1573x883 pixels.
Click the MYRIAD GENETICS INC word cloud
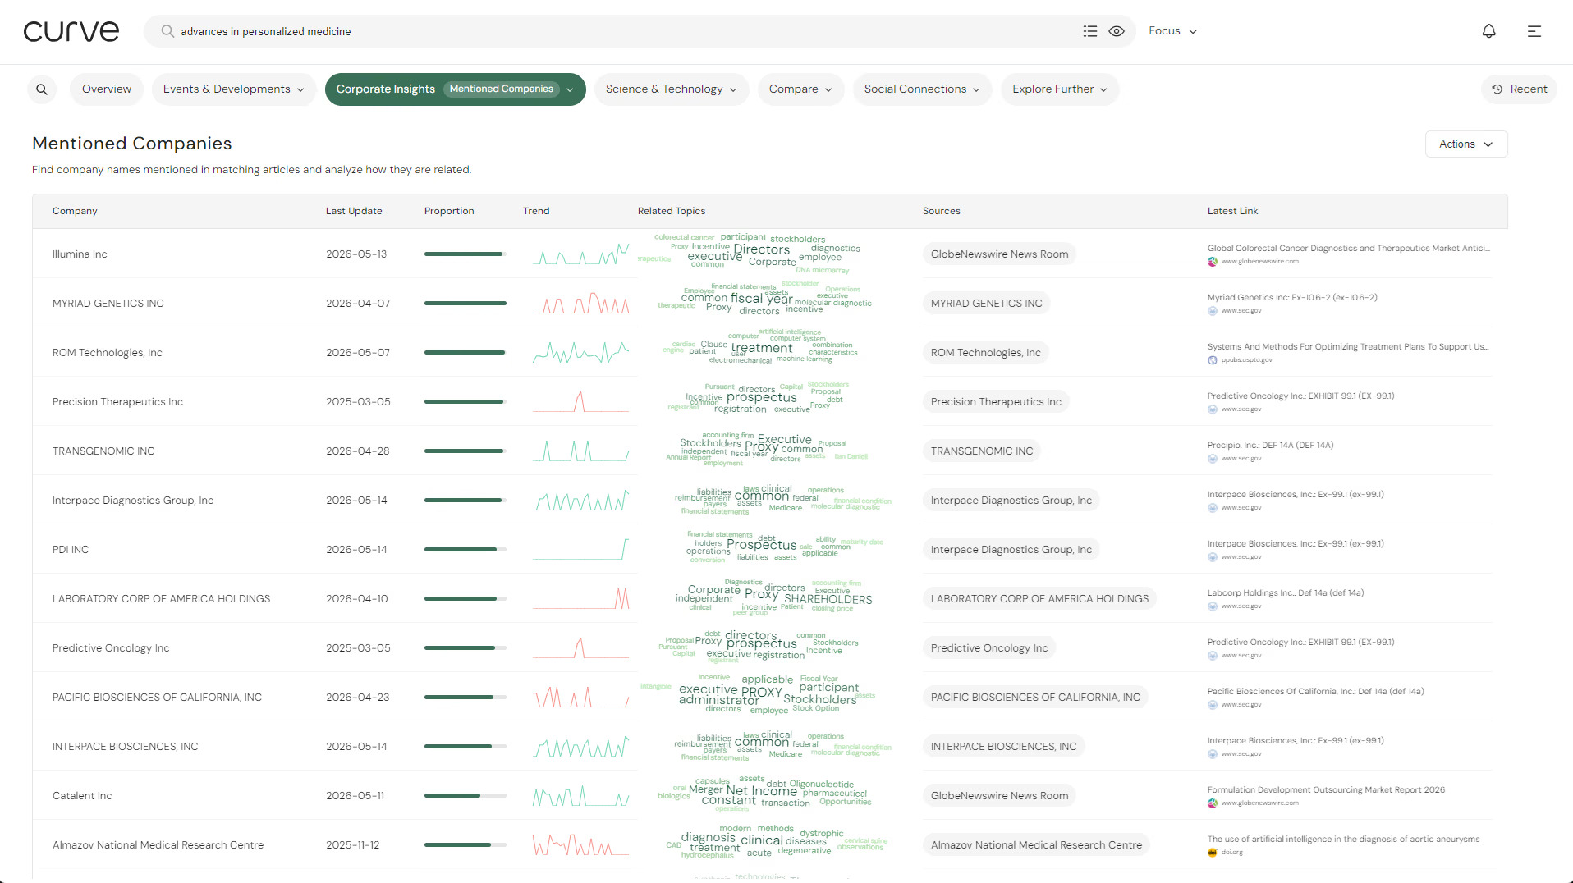coord(765,300)
